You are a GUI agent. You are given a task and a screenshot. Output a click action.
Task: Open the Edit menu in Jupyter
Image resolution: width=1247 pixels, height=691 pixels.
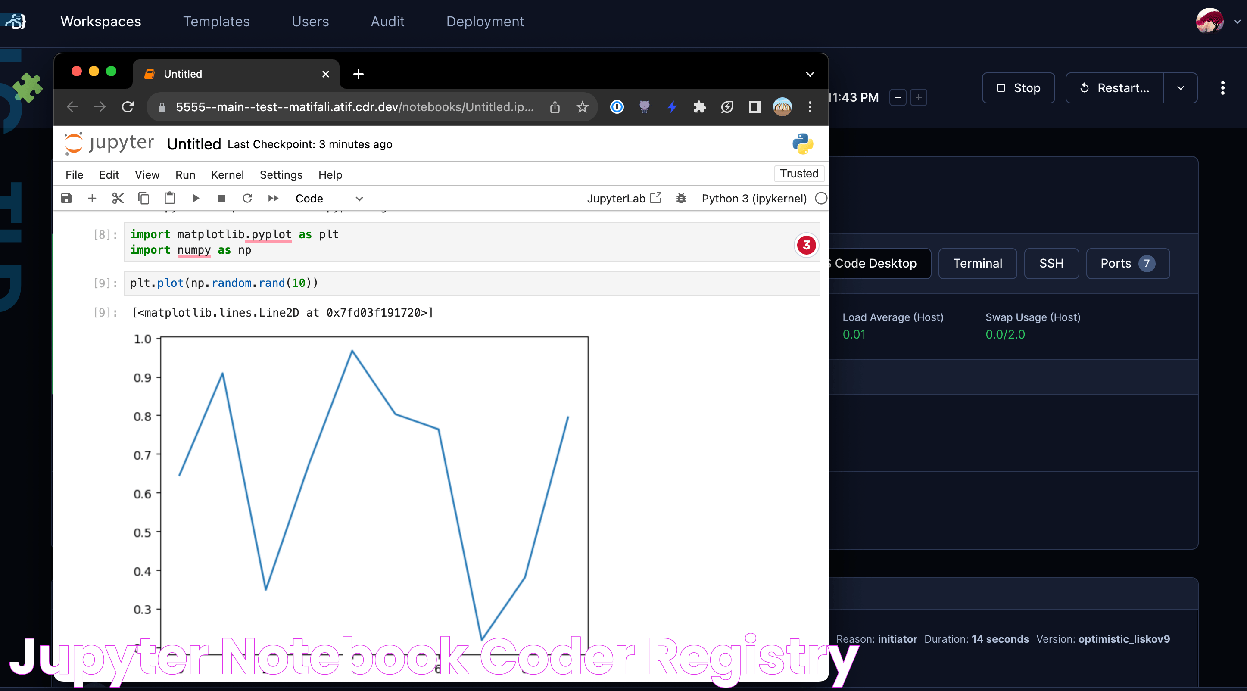tap(109, 174)
